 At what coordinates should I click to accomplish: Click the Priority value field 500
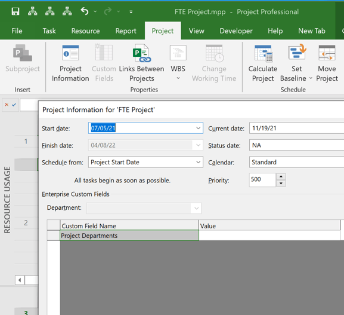(x=262, y=180)
